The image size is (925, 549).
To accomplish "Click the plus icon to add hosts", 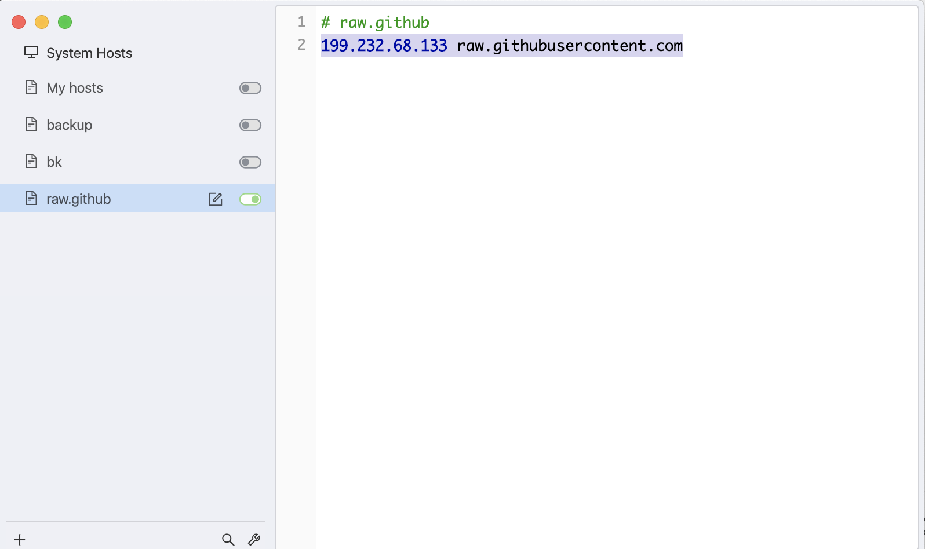I will 20,540.
